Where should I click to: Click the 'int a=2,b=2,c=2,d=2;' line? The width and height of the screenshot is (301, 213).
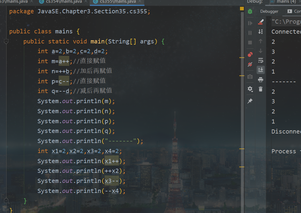click(x=73, y=51)
